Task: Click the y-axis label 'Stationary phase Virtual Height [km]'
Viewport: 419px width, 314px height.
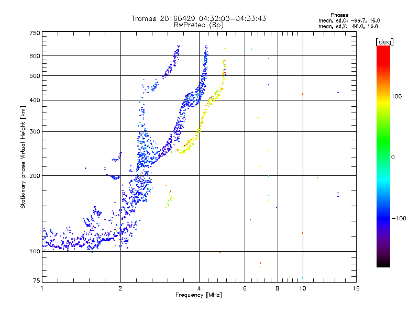Action: 23,158
